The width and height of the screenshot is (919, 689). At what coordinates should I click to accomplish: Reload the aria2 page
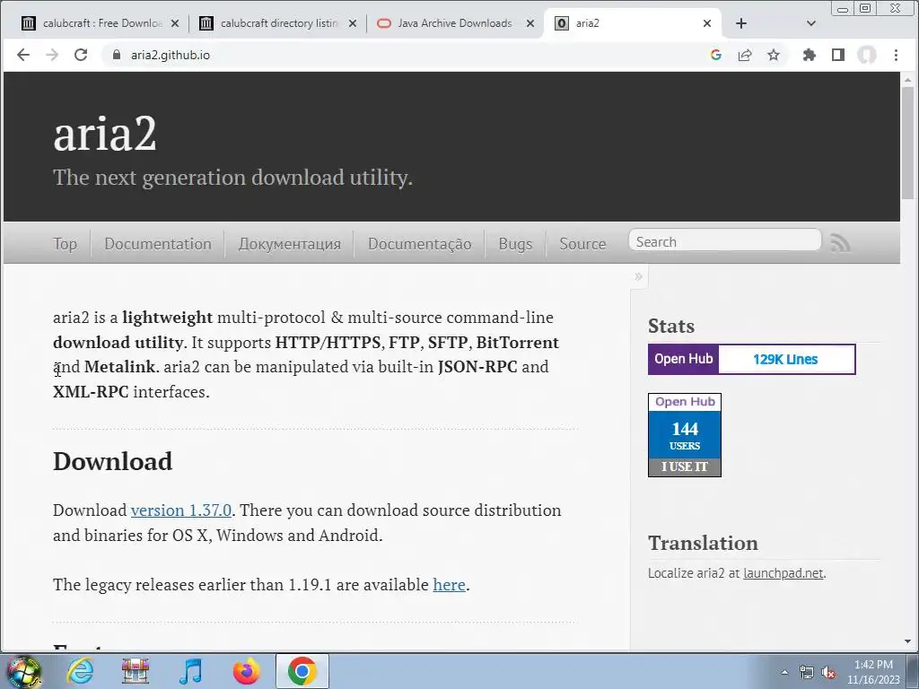[x=81, y=55]
